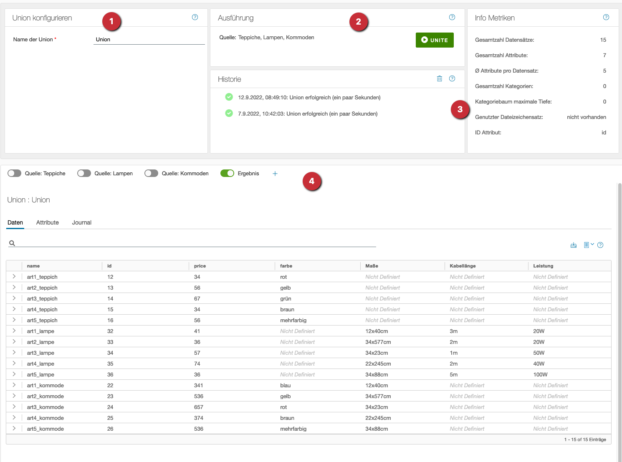Expand the art1_teppich row

click(14, 277)
